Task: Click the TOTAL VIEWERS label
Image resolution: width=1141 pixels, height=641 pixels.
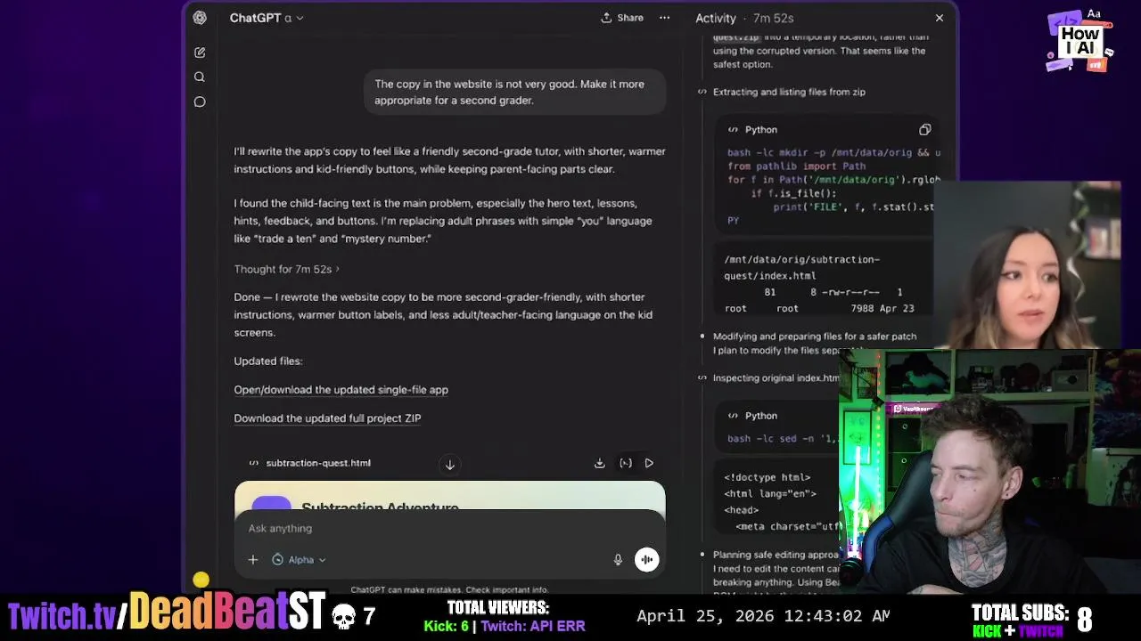Action: [498, 608]
